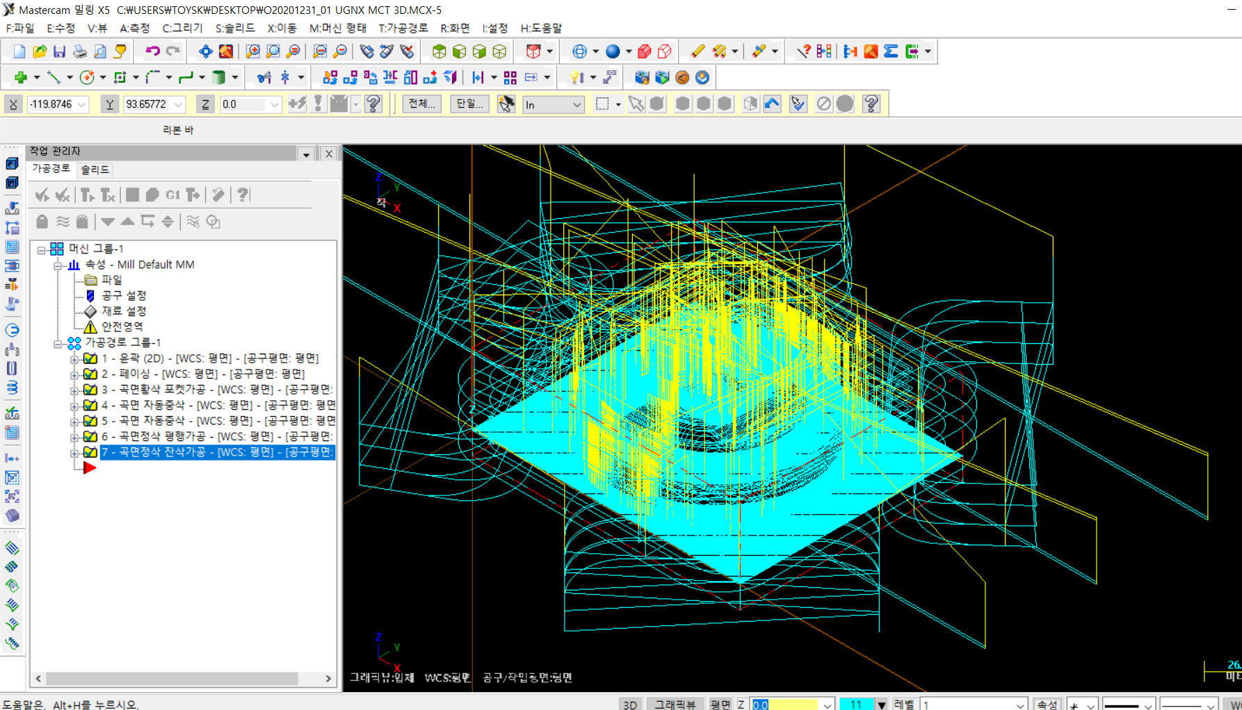Open the In selection mode dropdown
Image resolution: width=1242 pixels, height=710 pixels.
click(577, 105)
